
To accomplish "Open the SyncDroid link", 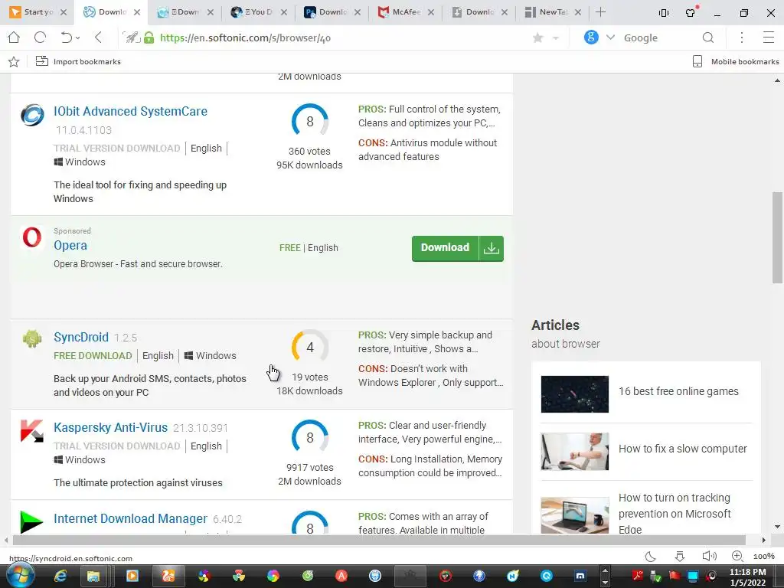I will (x=81, y=337).
